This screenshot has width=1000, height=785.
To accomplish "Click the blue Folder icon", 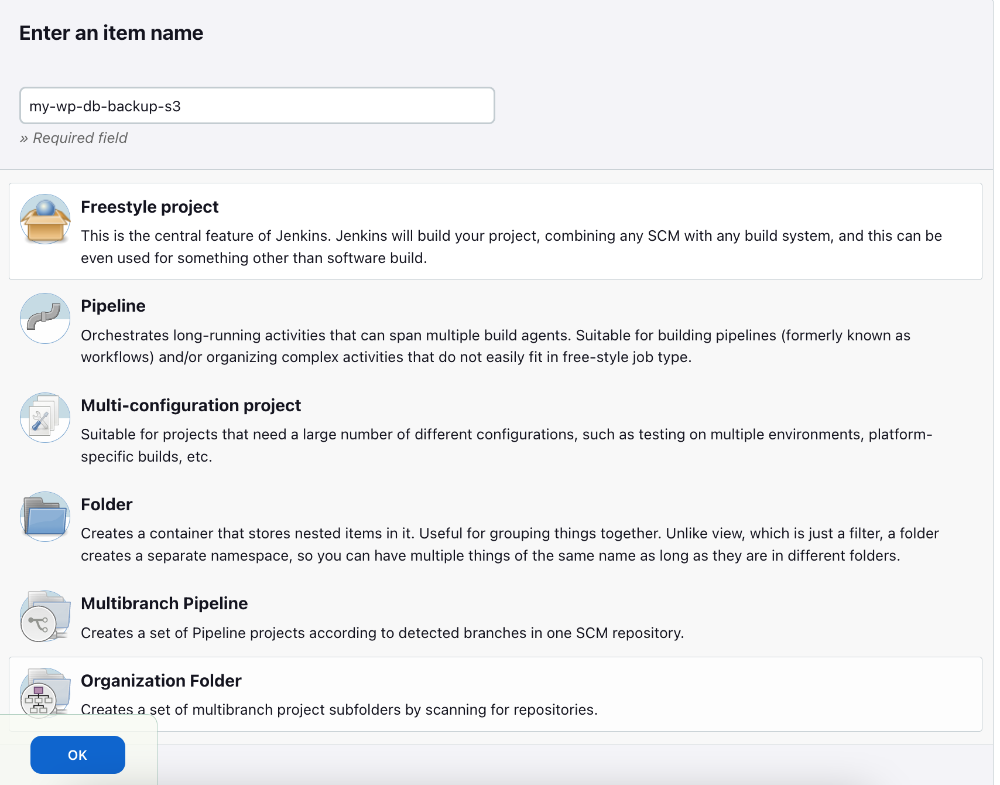I will 45,517.
